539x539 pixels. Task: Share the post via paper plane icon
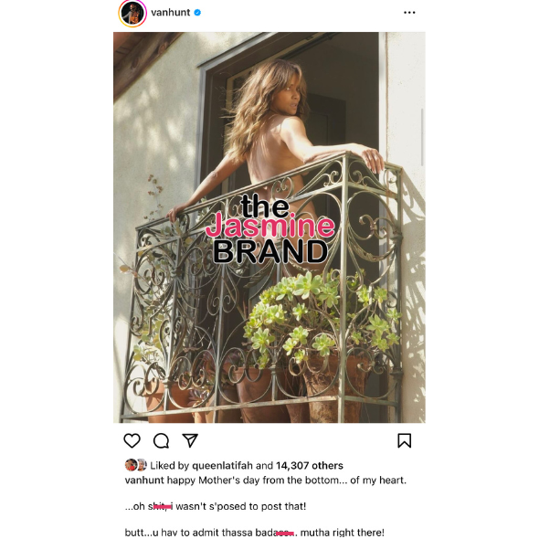pyautogui.click(x=190, y=440)
